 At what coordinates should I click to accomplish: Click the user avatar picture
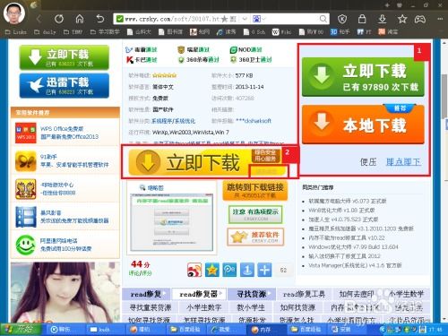click(13, 13)
